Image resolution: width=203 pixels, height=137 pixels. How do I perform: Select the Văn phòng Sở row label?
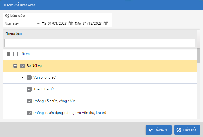pos(44,78)
